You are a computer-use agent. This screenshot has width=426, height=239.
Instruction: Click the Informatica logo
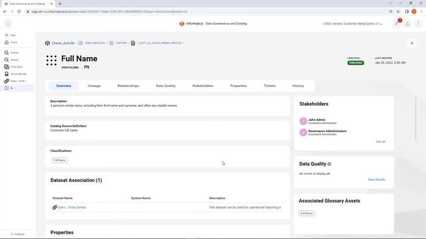click(182, 24)
